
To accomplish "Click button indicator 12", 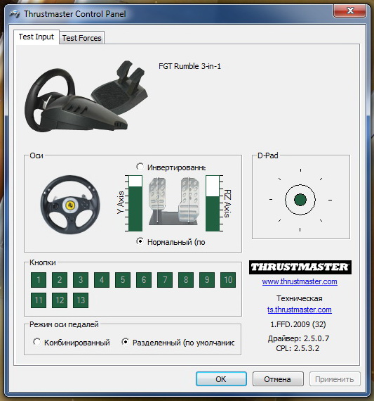I will (60, 300).
